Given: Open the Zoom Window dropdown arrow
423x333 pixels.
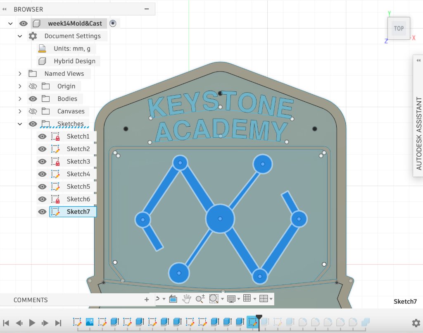Looking at the screenshot, I should pyautogui.click(x=222, y=299).
